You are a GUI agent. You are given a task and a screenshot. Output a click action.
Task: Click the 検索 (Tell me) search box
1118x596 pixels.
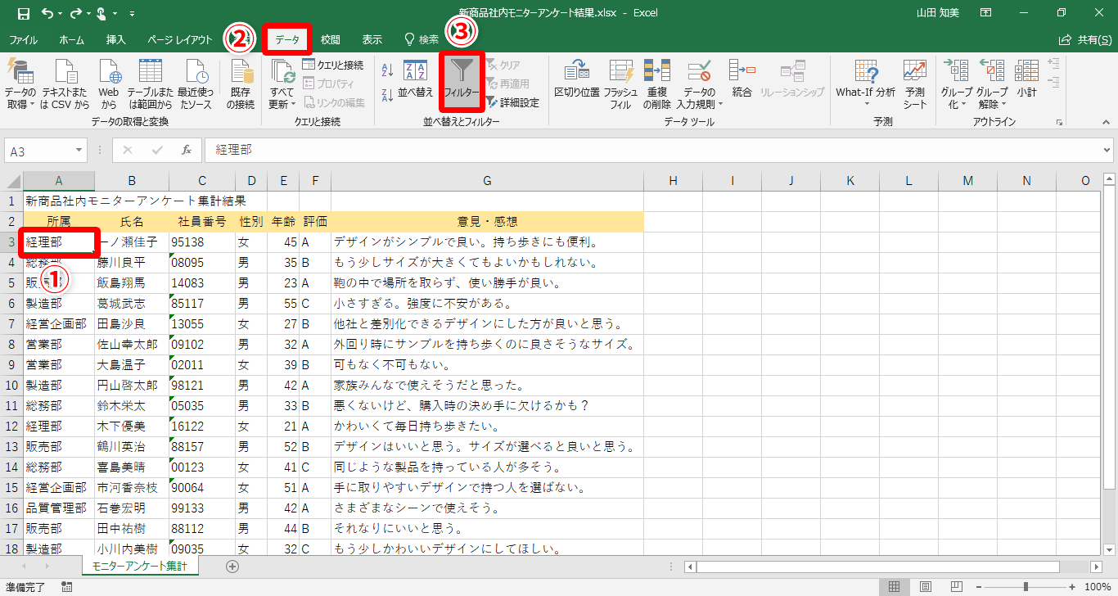click(x=422, y=39)
